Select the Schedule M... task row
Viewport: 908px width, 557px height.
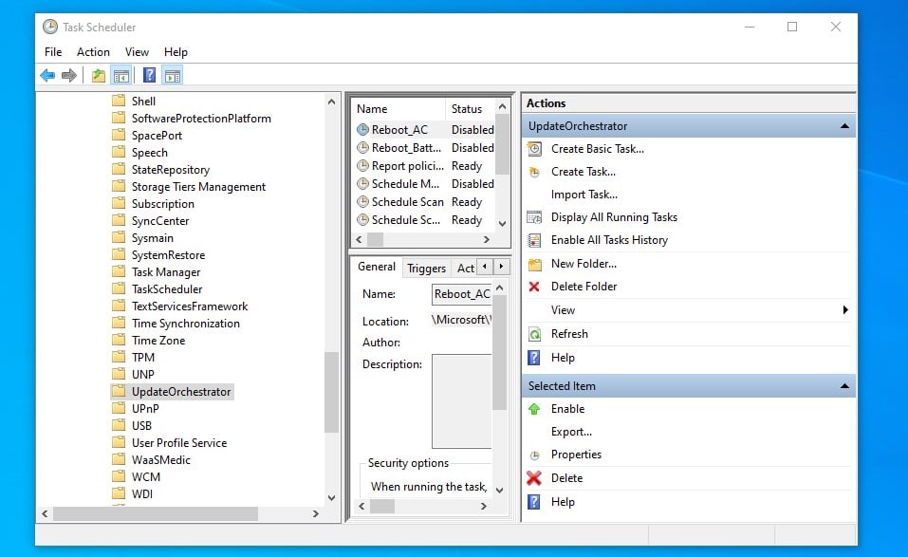coord(425,183)
